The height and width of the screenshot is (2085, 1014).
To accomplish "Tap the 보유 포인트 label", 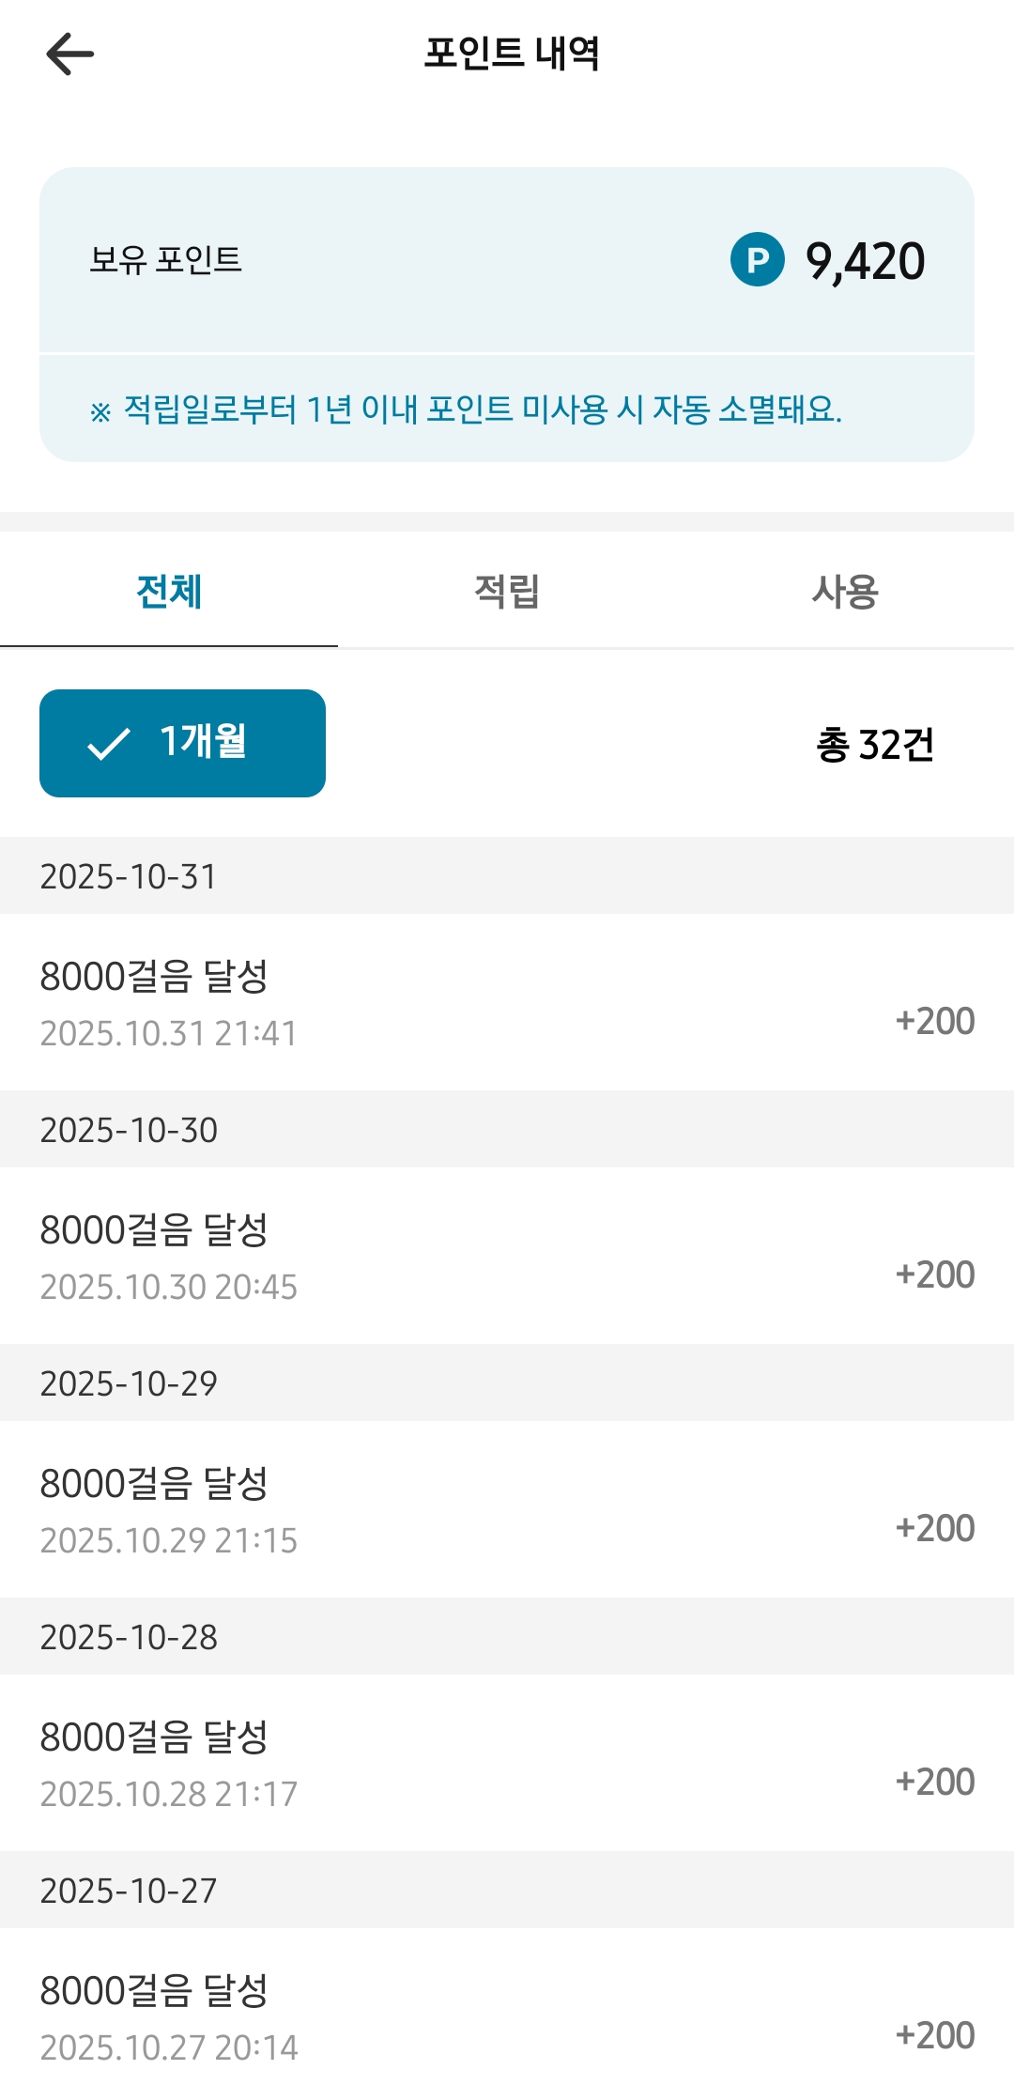I will tap(166, 259).
